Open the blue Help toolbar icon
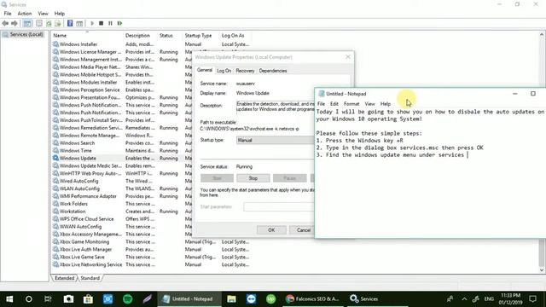 [70, 23]
